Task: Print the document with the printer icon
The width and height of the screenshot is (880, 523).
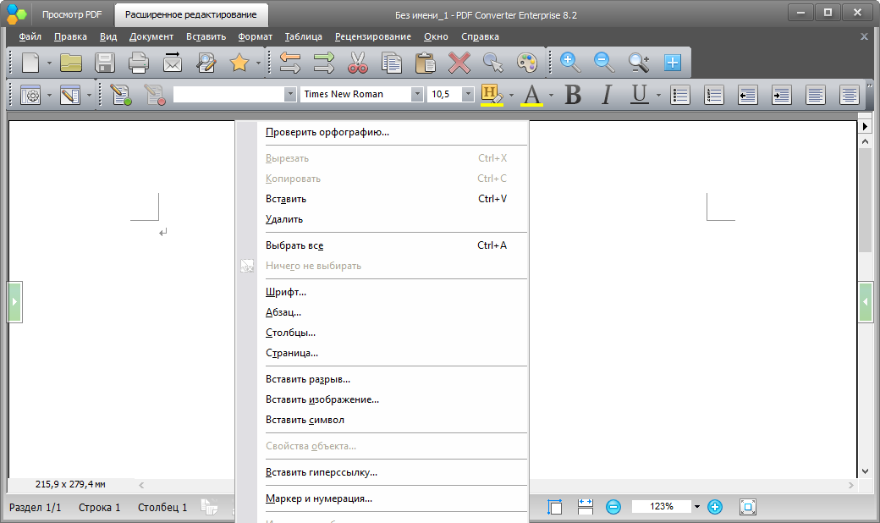Action: pos(139,63)
